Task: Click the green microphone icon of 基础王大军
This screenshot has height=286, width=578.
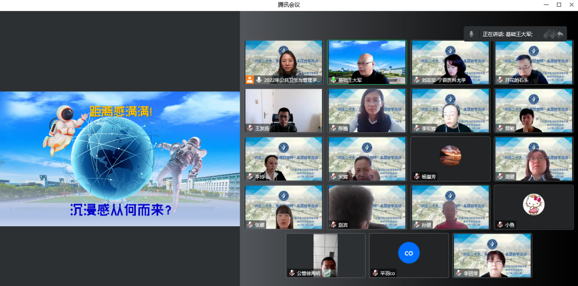Action: coord(333,80)
